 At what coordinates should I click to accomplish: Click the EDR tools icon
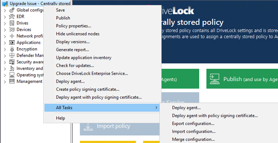12,17
